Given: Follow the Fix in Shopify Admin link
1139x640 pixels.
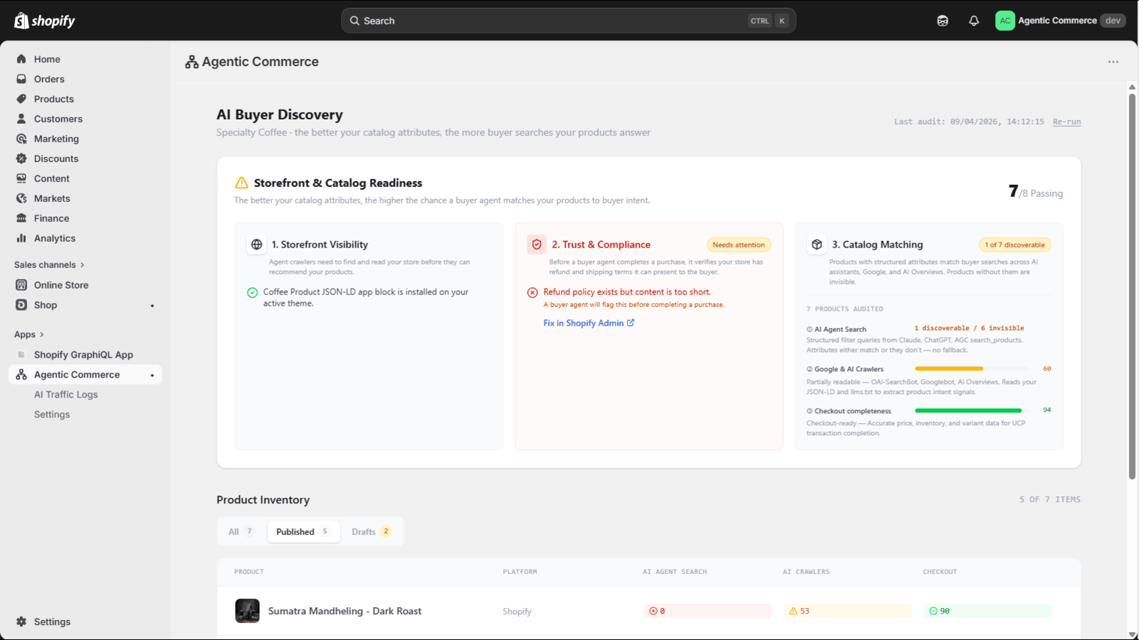Looking at the screenshot, I should tap(589, 323).
